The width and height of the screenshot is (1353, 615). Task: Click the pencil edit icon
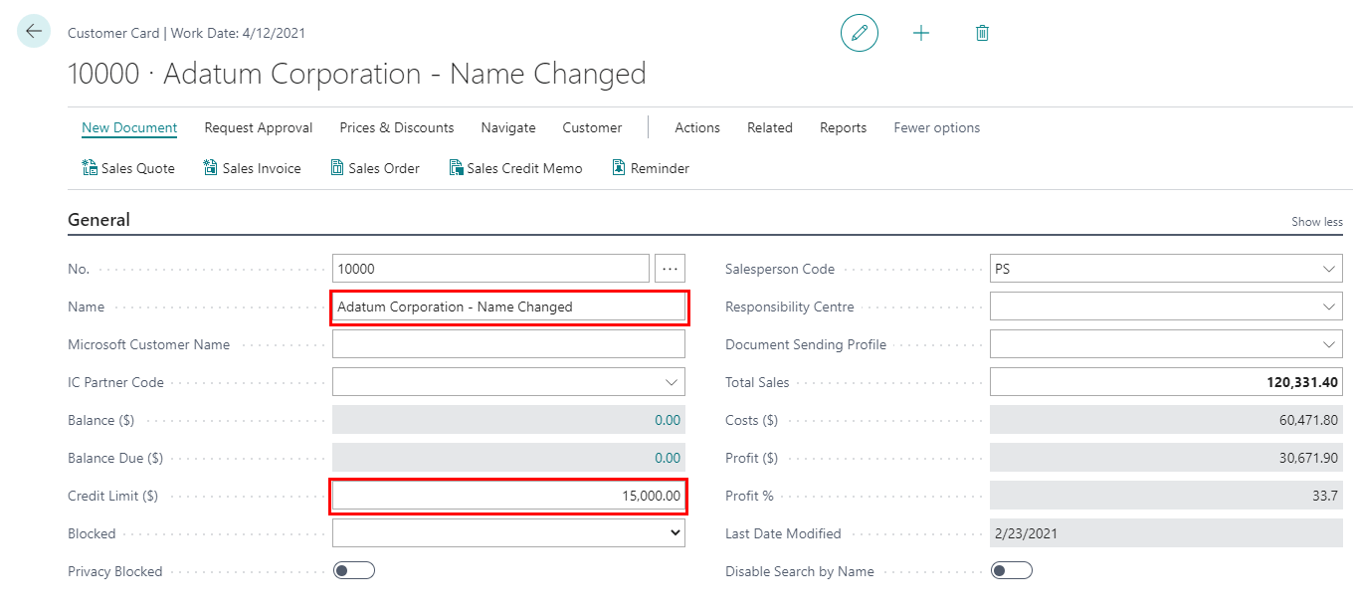(x=860, y=33)
